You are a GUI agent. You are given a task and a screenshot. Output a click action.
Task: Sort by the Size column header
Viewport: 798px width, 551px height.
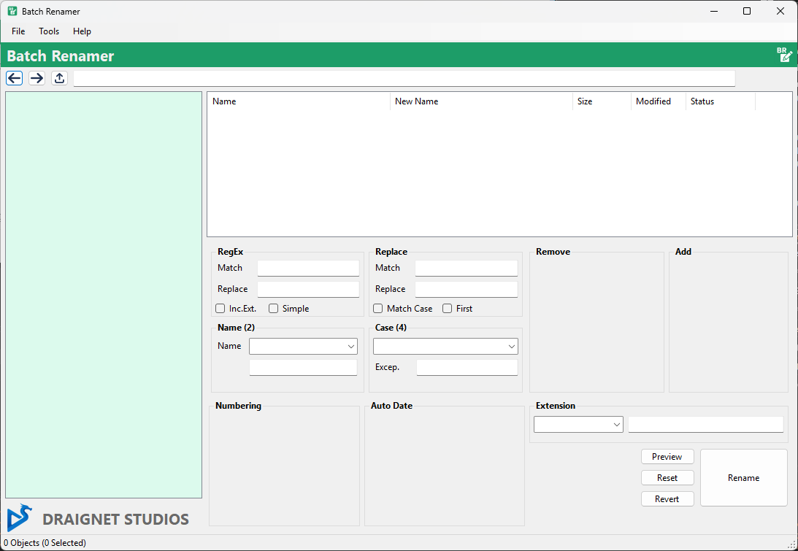click(x=602, y=101)
